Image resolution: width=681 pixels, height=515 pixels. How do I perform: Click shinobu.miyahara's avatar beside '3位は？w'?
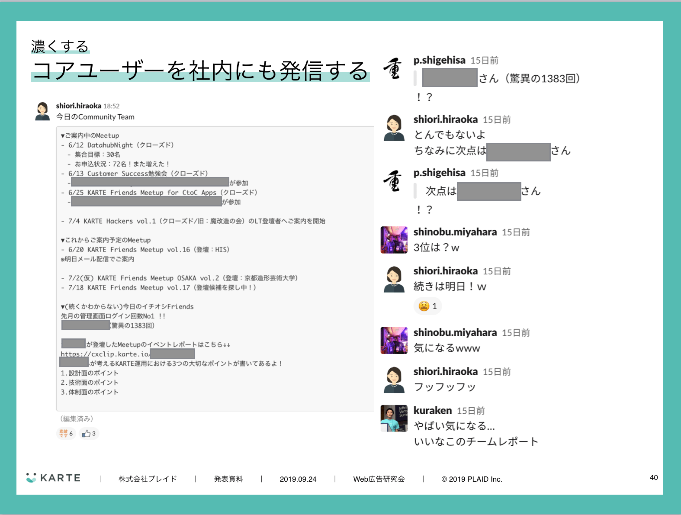coord(394,240)
